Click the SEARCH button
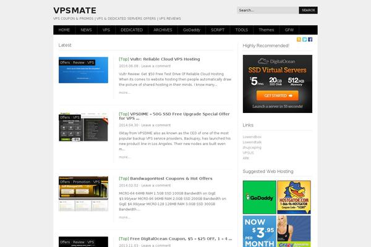 (308, 10)
